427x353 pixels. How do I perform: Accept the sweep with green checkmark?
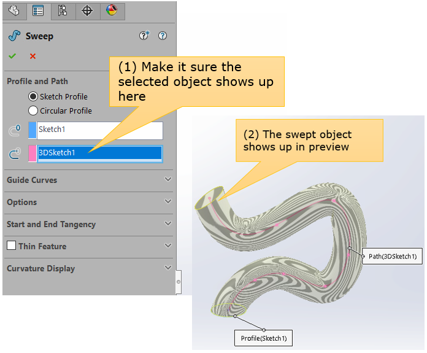coord(12,56)
